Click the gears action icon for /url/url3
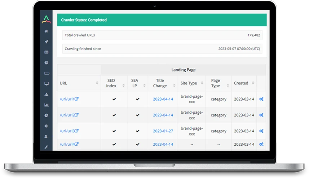Screen dimensions: 309x178 tap(261, 131)
